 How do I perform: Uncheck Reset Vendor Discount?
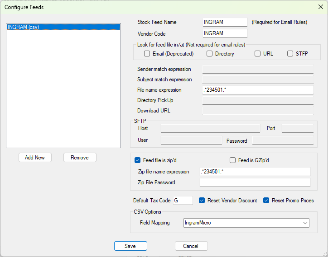click(x=202, y=201)
